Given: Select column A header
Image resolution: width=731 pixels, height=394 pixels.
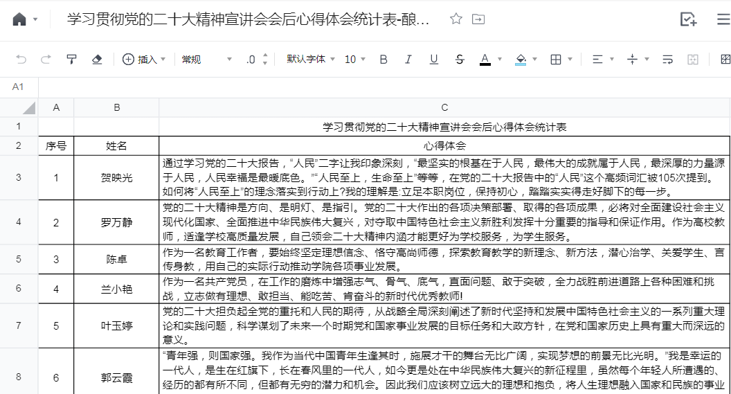Looking at the screenshot, I should pos(56,108).
